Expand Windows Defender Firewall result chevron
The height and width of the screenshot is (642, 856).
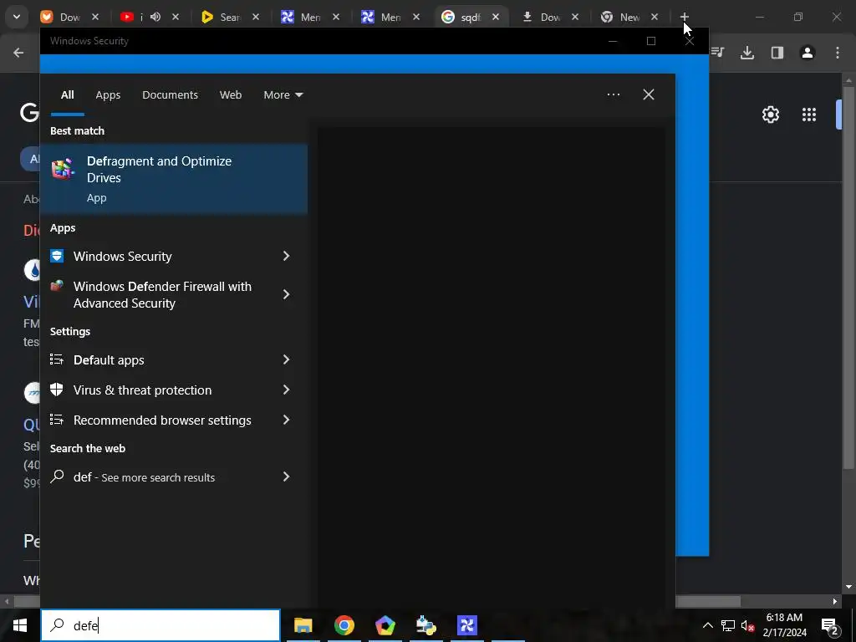(286, 295)
